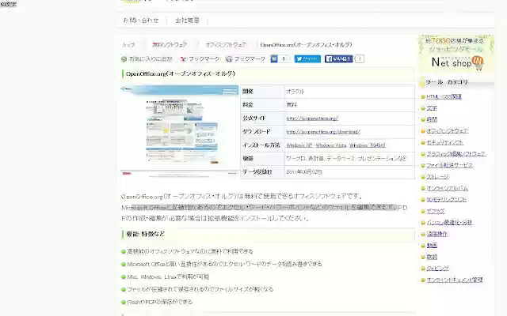This screenshot has width=507, height=316.
Task: Click the bullet text FlashやPDFの保存ができる
Action: (160, 302)
